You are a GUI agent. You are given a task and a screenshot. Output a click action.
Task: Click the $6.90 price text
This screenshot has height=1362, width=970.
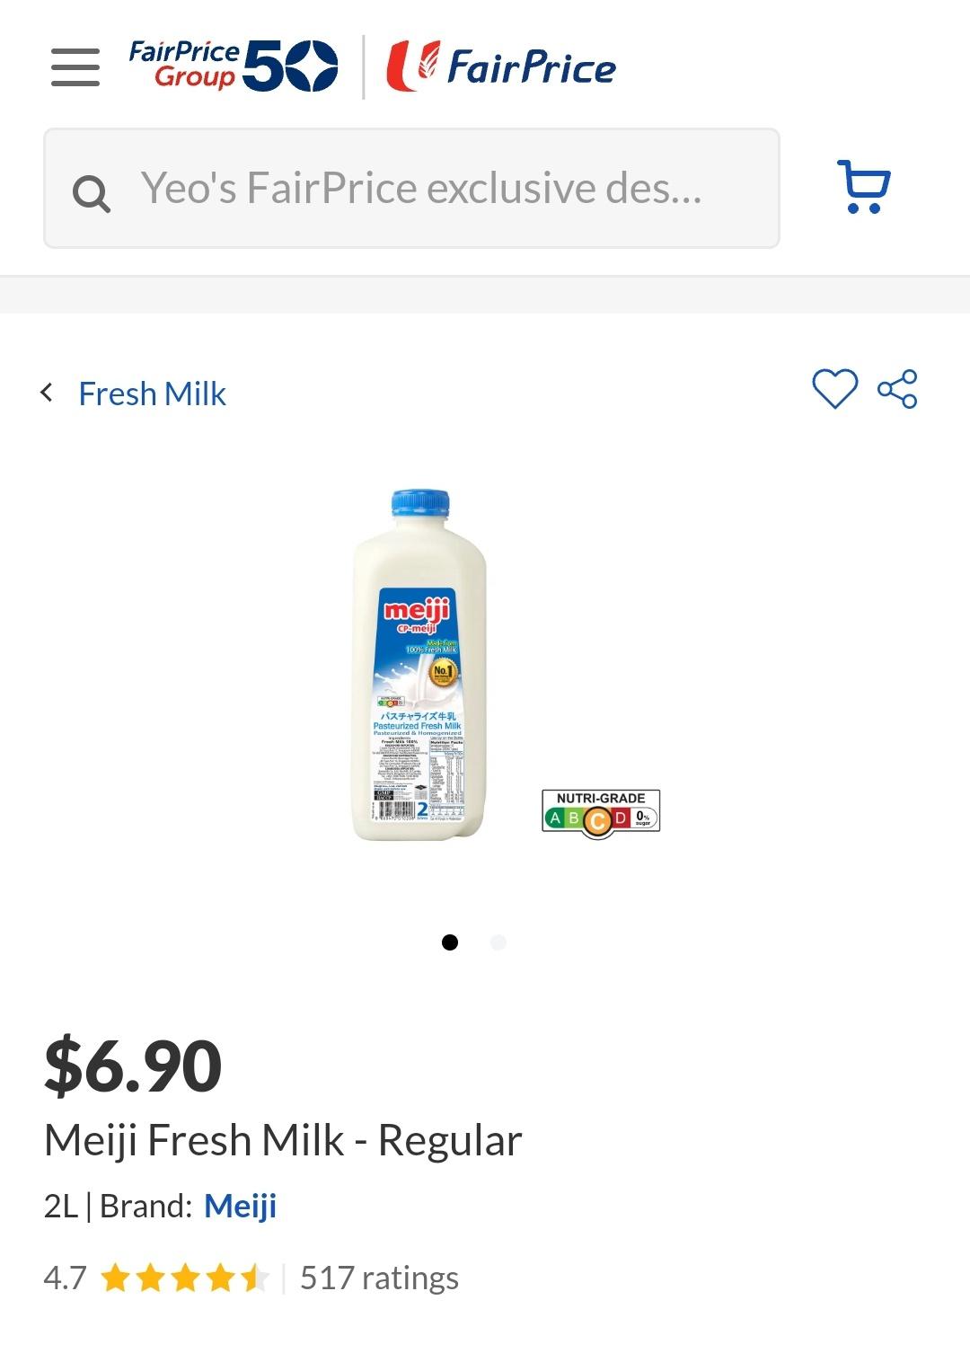(x=133, y=1066)
